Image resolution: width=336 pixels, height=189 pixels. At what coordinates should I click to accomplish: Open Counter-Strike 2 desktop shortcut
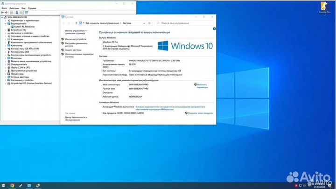coord(325,8)
